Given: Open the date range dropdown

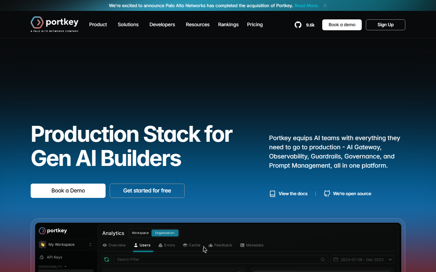Looking at the screenshot, I should click(x=362, y=259).
